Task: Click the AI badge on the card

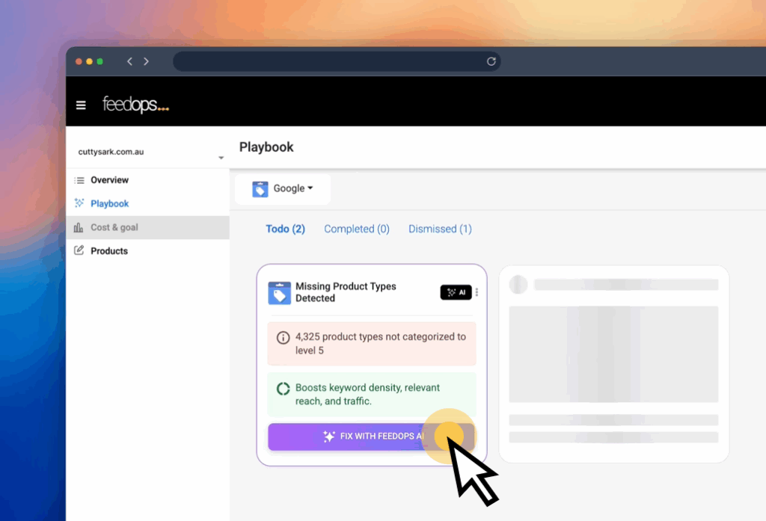Action: click(x=456, y=292)
